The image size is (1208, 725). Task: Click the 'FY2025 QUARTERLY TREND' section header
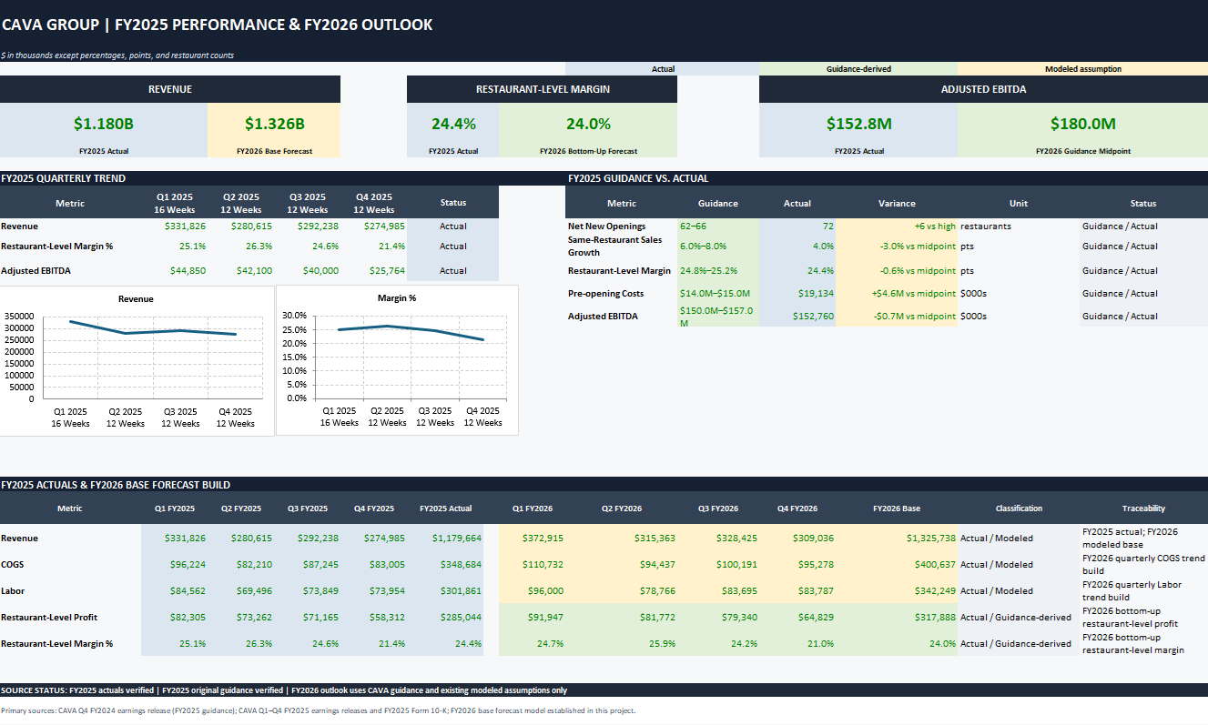coord(249,178)
